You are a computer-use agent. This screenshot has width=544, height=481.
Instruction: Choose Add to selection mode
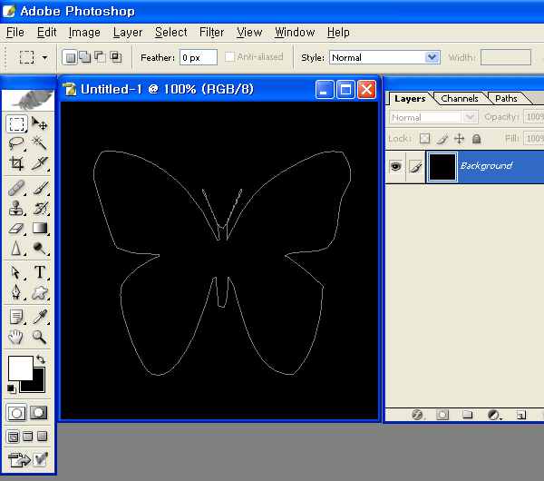point(84,57)
